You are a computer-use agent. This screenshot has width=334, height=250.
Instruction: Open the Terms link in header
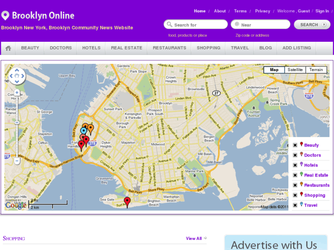pyautogui.click(x=240, y=11)
